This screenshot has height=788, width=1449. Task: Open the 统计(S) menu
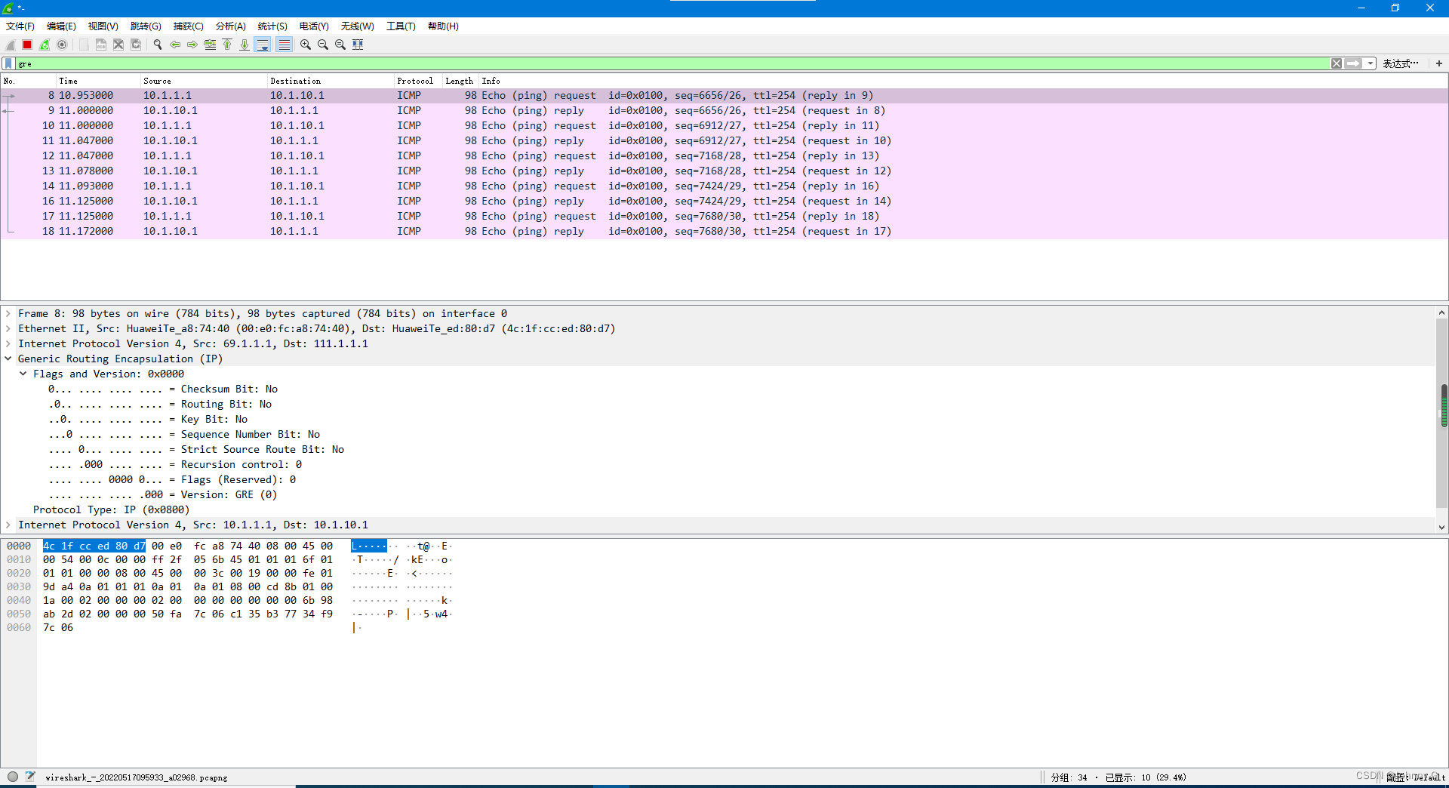click(x=272, y=26)
